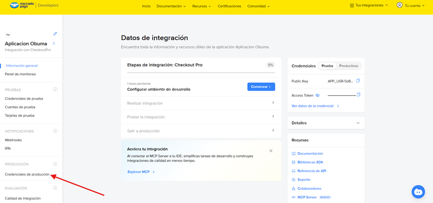Click the Integration progress bar at 0%
This screenshot has width=433, height=203.
point(194,72)
